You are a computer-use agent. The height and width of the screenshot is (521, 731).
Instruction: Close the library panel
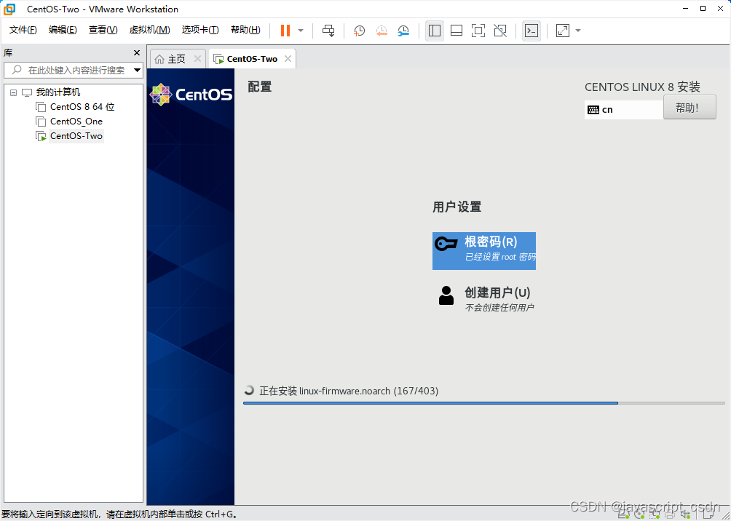[x=137, y=52]
